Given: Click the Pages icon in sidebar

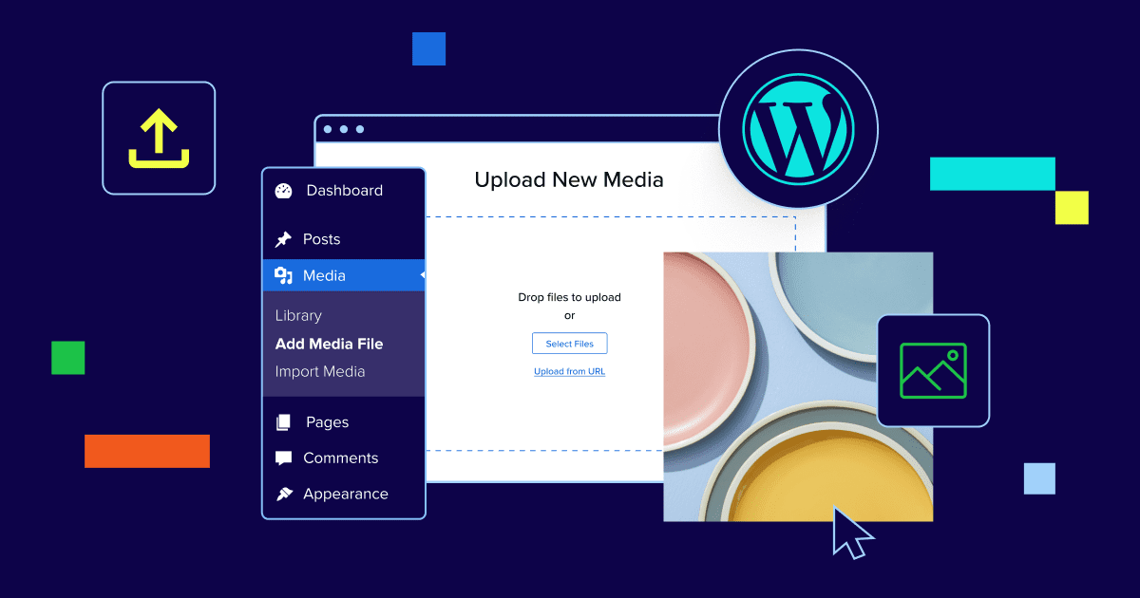Looking at the screenshot, I should pyautogui.click(x=283, y=422).
